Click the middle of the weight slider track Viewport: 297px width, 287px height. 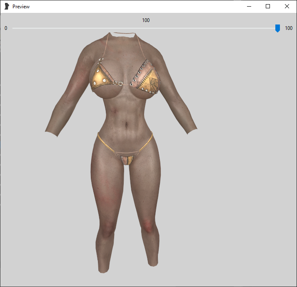[146, 28]
